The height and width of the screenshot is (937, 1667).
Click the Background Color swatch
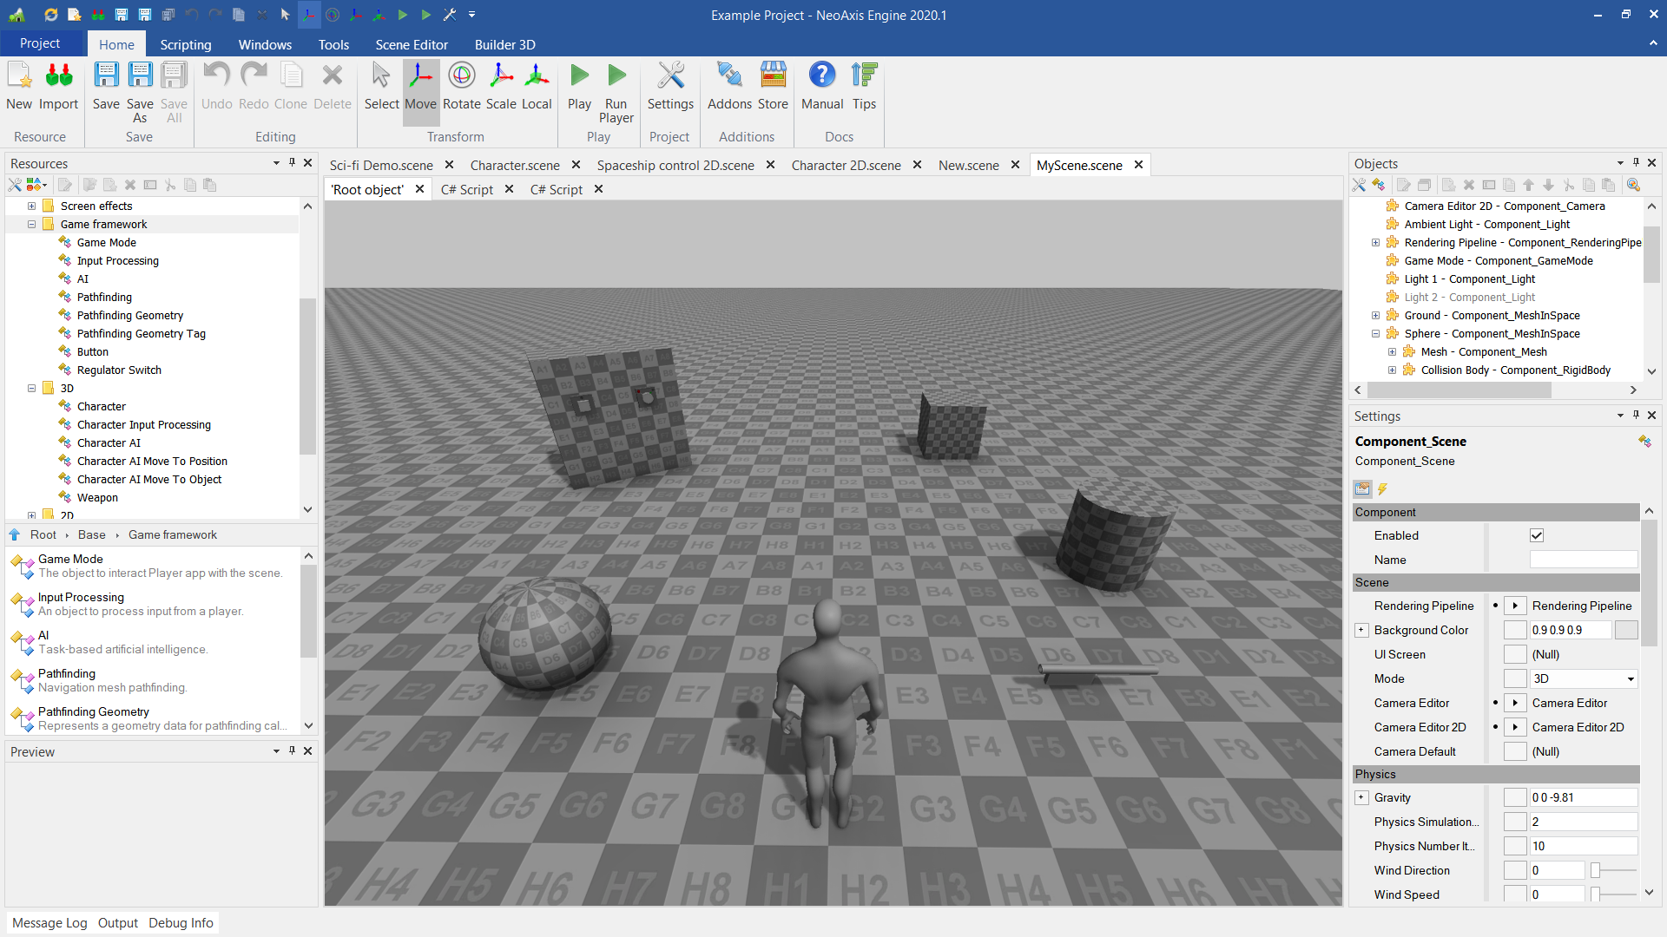(1626, 630)
